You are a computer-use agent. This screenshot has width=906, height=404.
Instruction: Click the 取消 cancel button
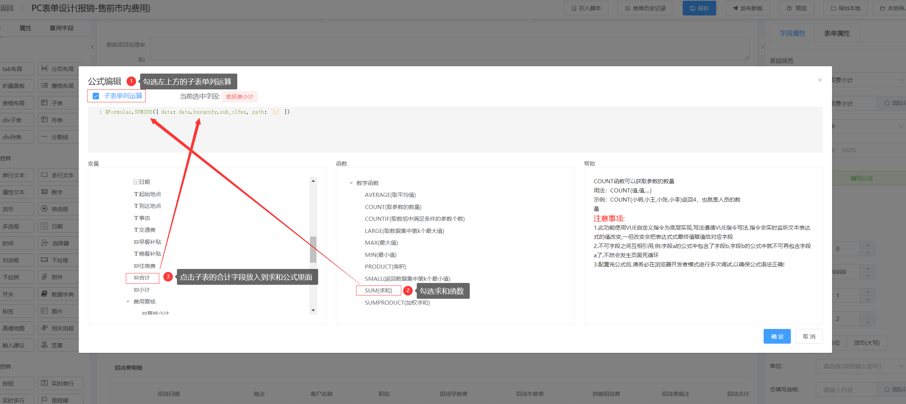click(809, 336)
